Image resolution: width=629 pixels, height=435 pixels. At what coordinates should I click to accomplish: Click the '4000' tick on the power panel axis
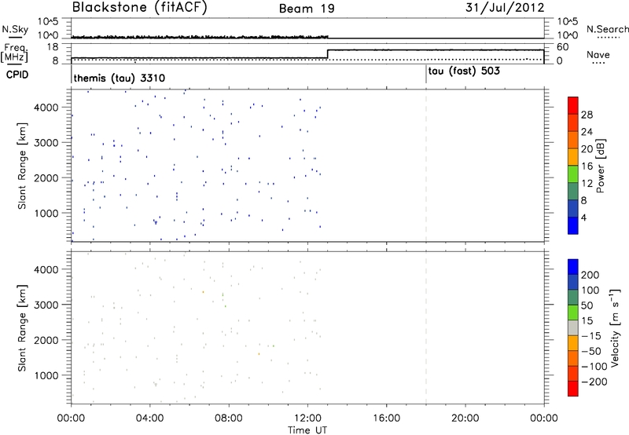pos(46,108)
